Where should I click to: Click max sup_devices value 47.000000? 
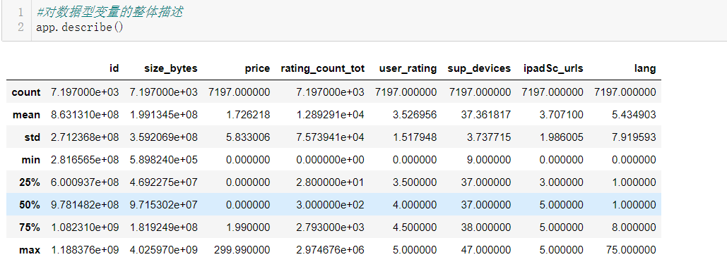tap(486, 251)
